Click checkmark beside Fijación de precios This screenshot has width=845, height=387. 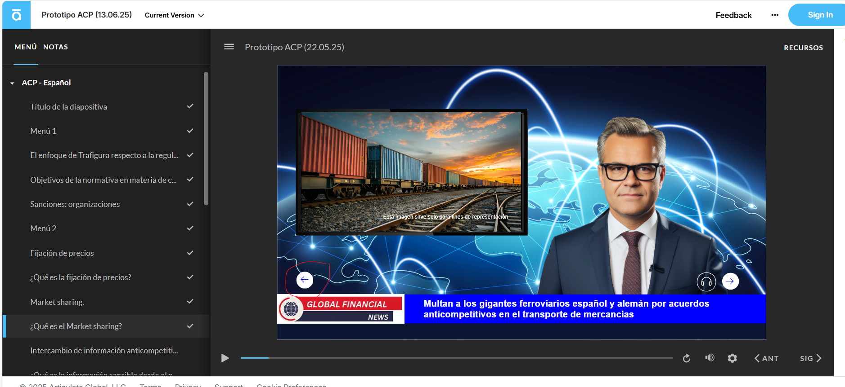click(x=190, y=253)
